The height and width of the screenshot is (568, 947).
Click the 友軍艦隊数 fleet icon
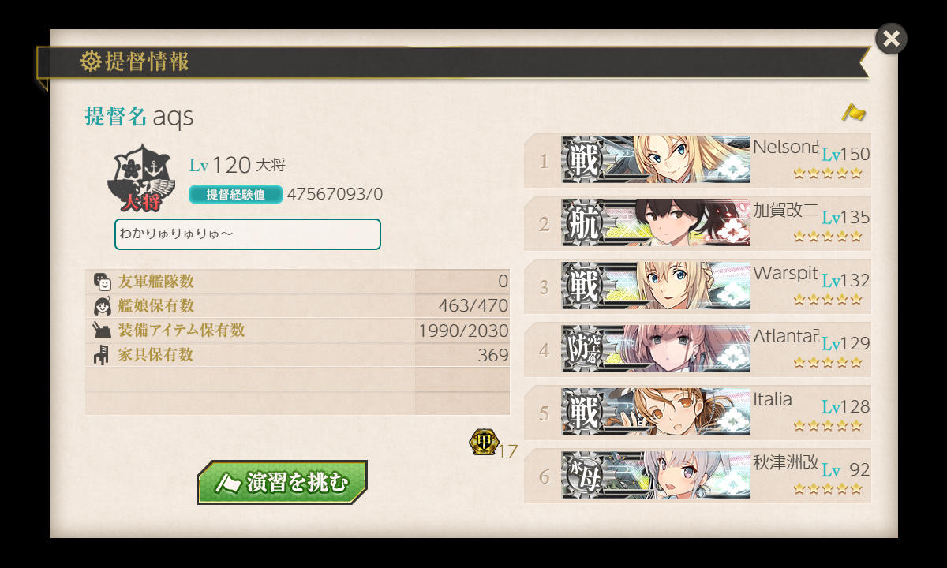coord(102,282)
